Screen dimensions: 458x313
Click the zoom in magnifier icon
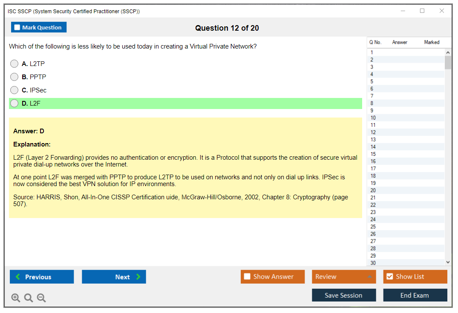[16, 298]
